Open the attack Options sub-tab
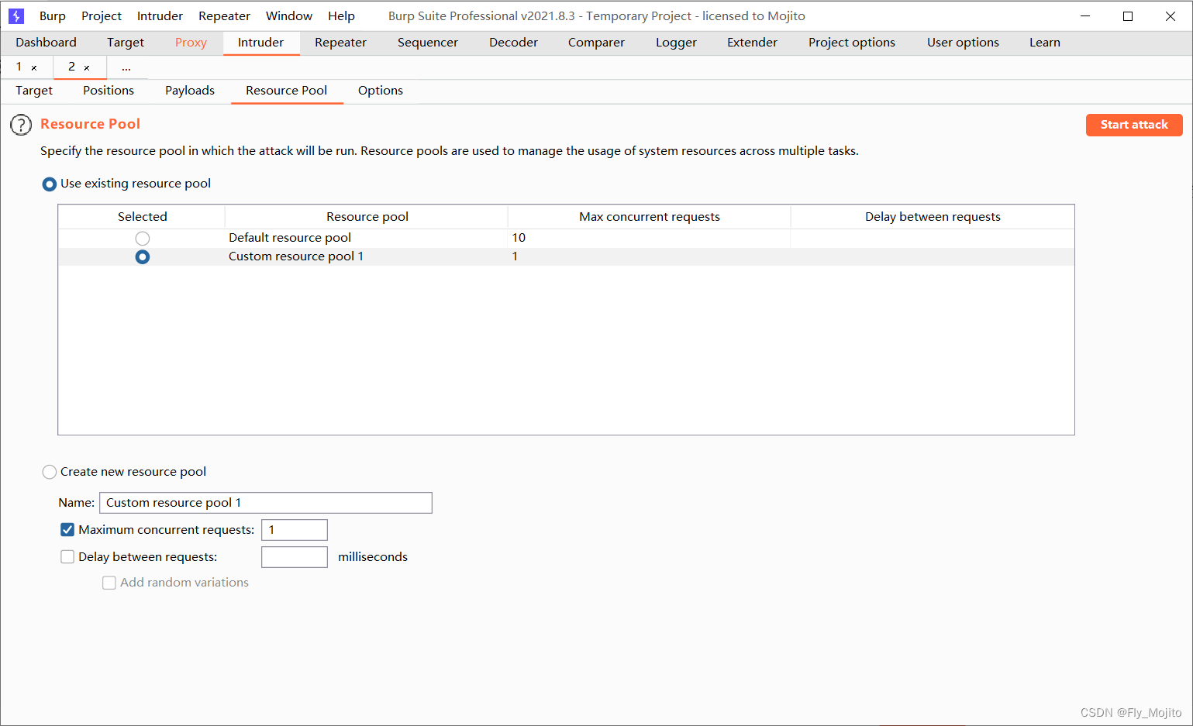This screenshot has height=726, width=1193. (x=381, y=91)
